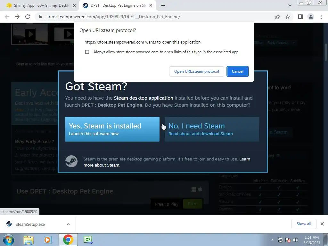Open the media player taskbar icon
Viewport: 328px width, 246px height.
pos(48,240)
